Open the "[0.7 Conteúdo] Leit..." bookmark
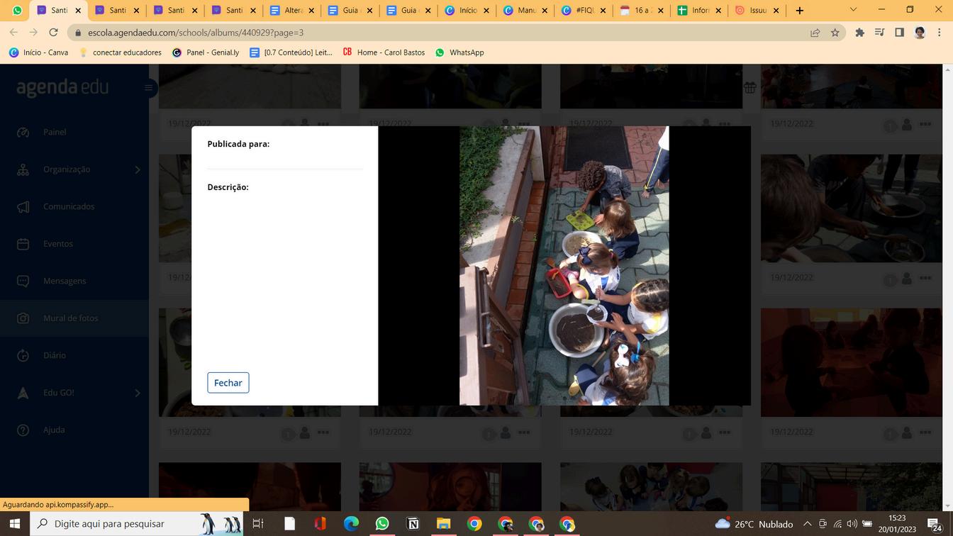This screenshot has height=536, width=953. point(291,52)
